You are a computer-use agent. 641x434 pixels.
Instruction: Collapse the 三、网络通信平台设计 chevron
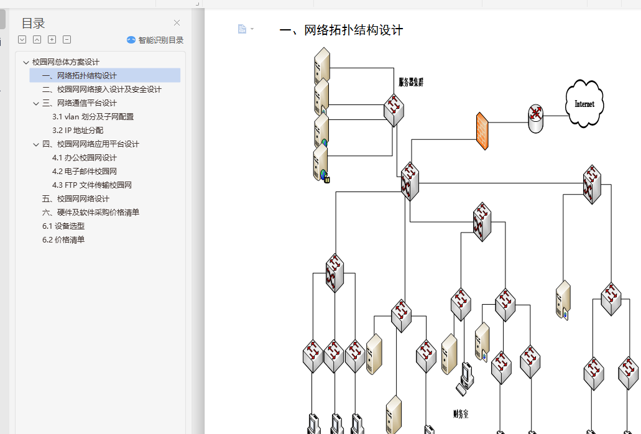point(36,103)
